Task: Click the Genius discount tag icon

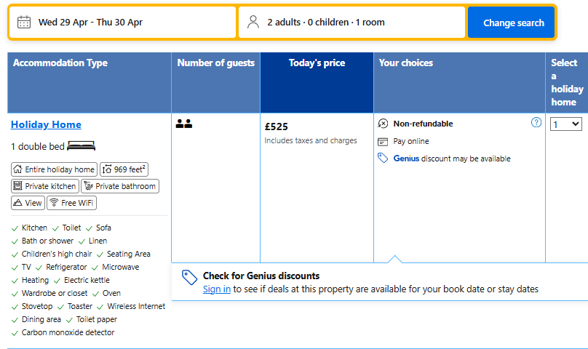Action: coord(384,159)
